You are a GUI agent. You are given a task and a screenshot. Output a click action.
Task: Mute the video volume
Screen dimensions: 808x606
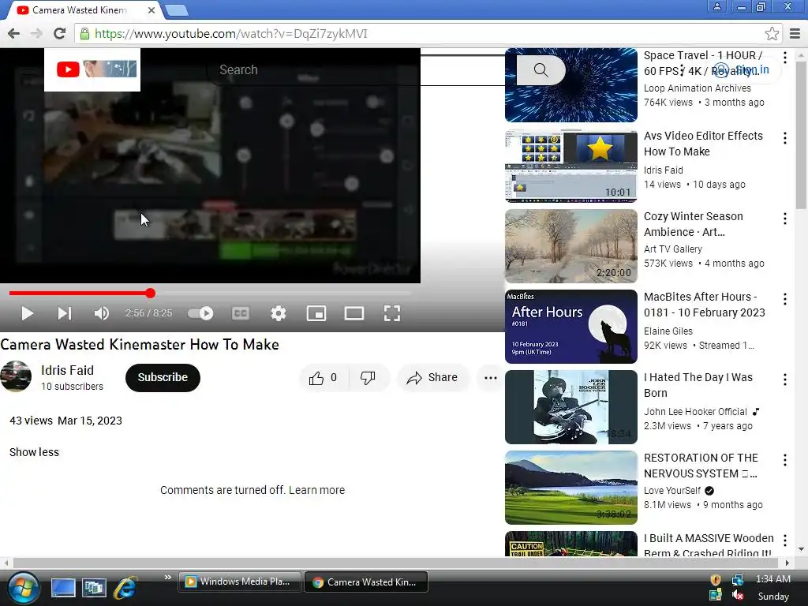coord(101,313)
